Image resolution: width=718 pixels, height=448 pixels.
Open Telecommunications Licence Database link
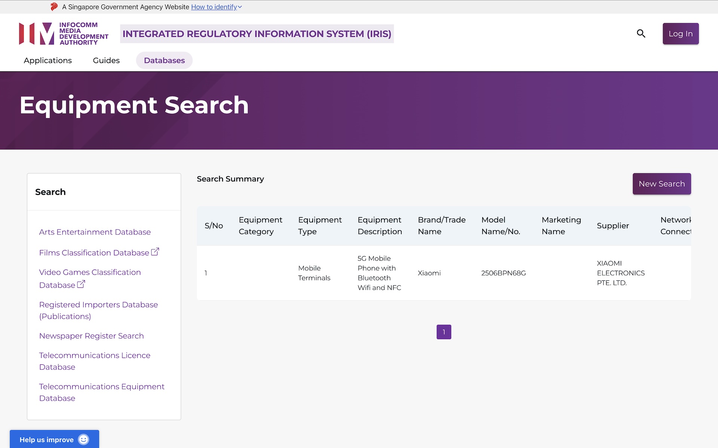(x=95, y=361)
